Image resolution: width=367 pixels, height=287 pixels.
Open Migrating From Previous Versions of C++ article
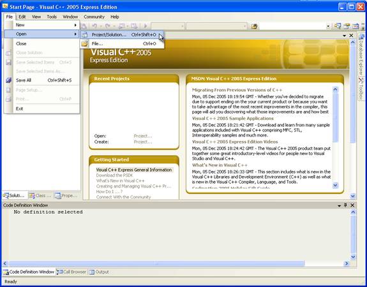point(237,90)
